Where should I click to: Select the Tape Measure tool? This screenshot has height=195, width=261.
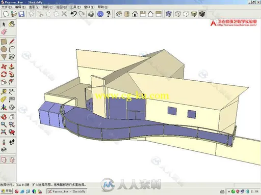(4, 92)
